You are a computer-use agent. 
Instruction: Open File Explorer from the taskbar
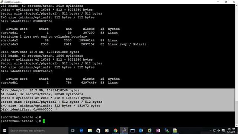(90, 131)
